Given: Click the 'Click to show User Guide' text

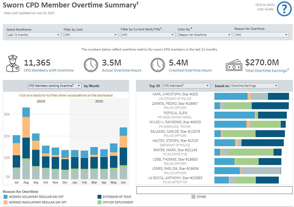Looking at the screenshot, I should coord(265,7).
